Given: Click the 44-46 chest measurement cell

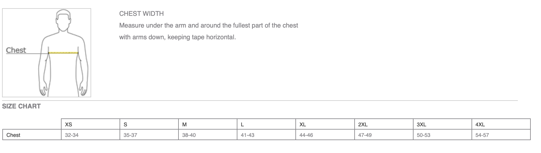Looking at the screenshot, I should (x=325, y=135).
